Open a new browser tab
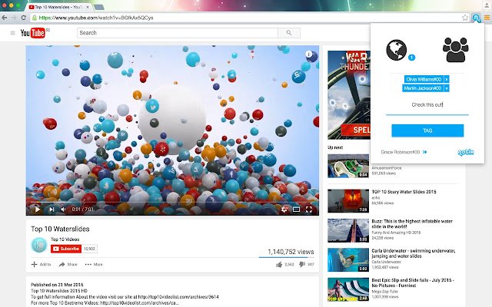The width and height of the screenshot is (492, 307). pyautogui.click(x=99, y=7)
